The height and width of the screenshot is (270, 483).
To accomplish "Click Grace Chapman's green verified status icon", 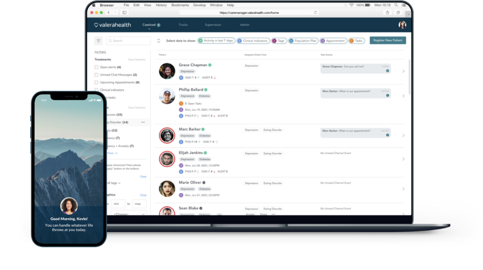I will 210,65.
